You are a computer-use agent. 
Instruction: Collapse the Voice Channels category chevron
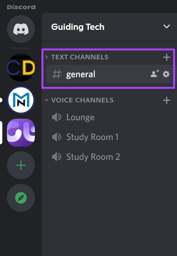(x=46, y=100)
